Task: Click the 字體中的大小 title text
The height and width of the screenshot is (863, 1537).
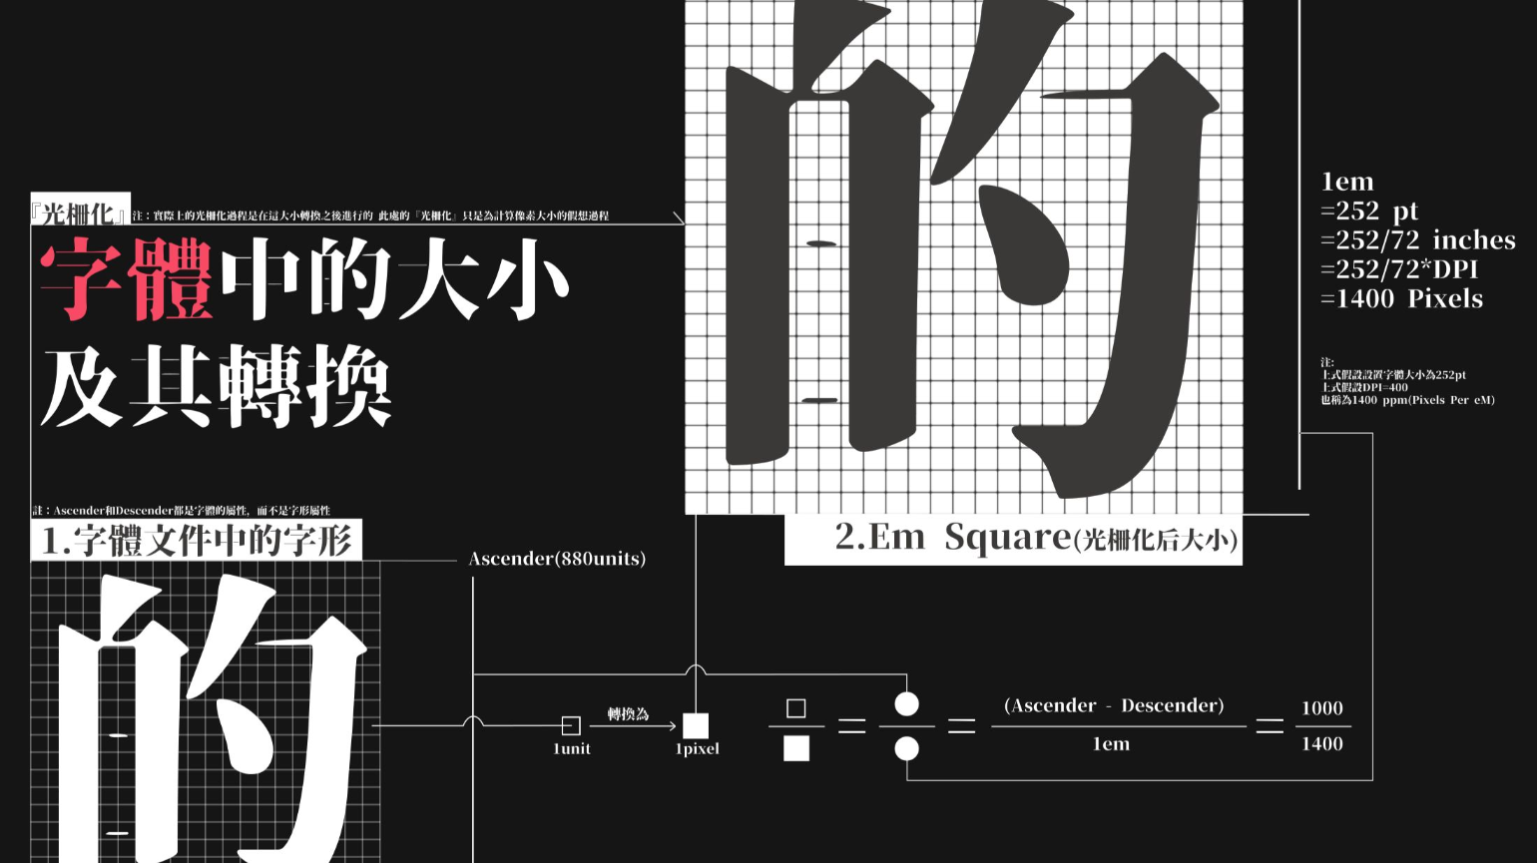Action: coord(304,282)
